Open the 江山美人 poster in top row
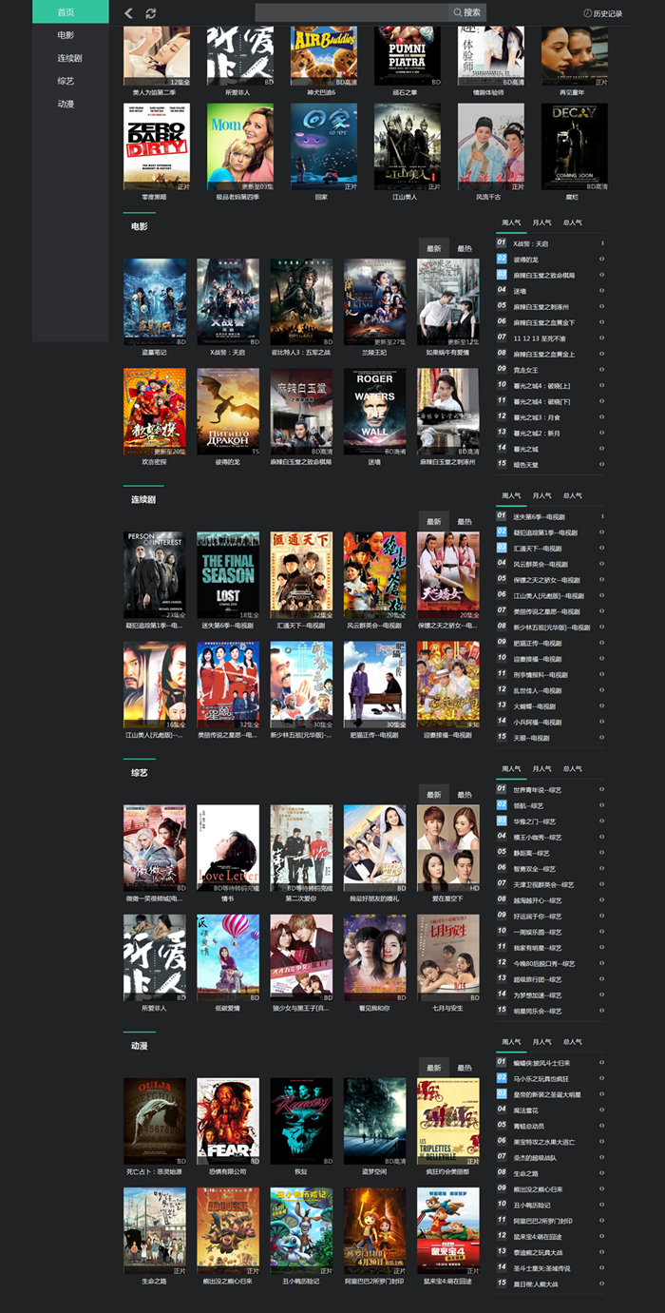 pos(408,147)
